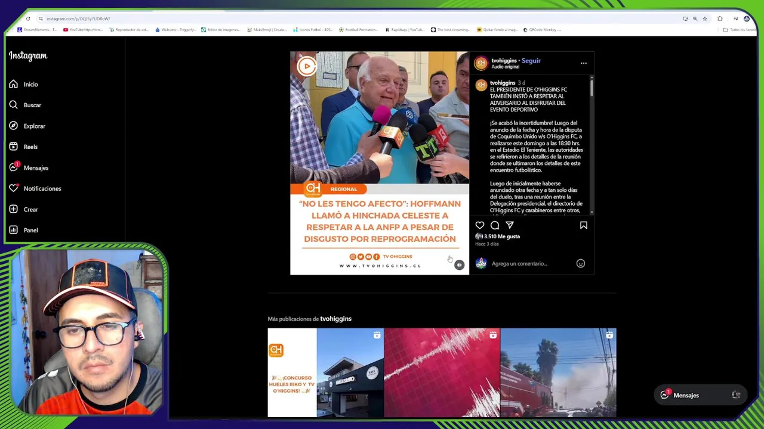Open Buscar search in the sidebar

pyautogui.click(x=24, y=105)
